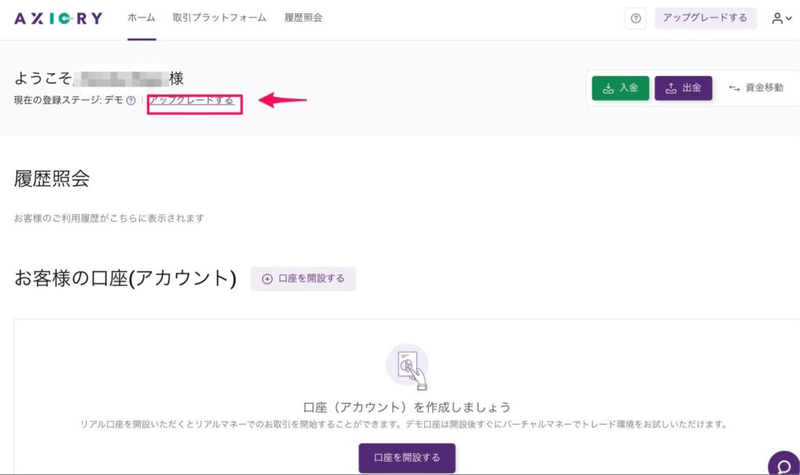Open the chat support bubble
This screenshot has width=800, height=475.
[x=782, y=464]
